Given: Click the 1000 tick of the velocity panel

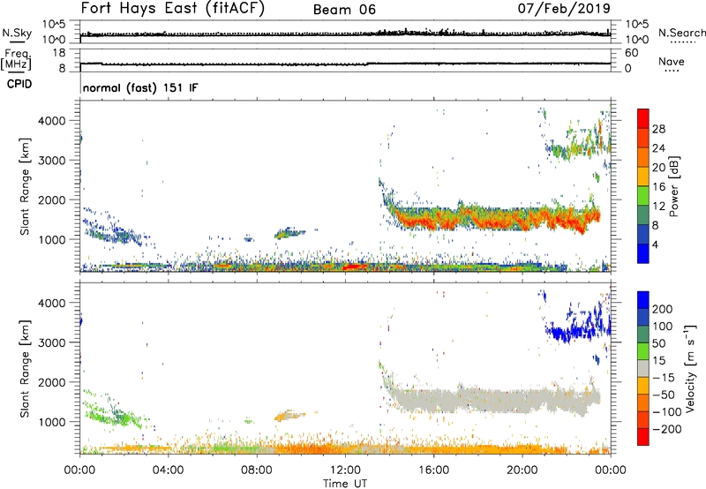Looking at the screenshot, I should point(52,422).
